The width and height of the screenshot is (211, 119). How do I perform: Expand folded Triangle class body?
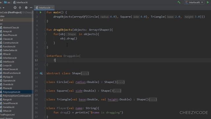pos(153,99)
